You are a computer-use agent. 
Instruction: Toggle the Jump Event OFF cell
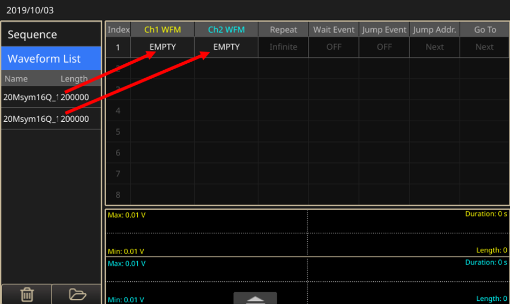[384, 47]
